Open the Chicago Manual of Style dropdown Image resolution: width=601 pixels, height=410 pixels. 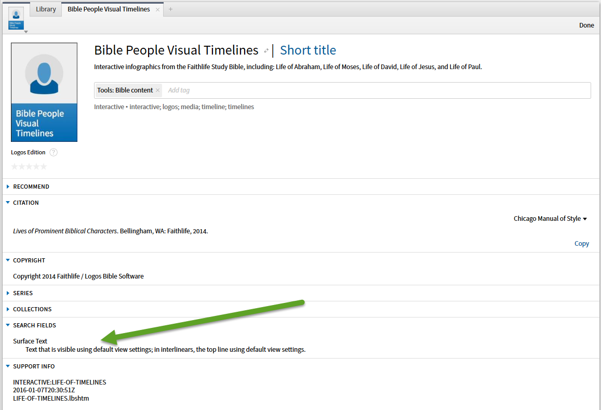point(550,219)
